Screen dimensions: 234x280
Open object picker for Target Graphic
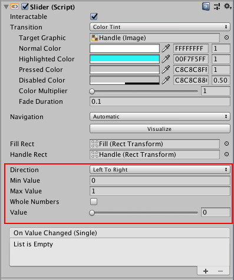coord(226,38)
